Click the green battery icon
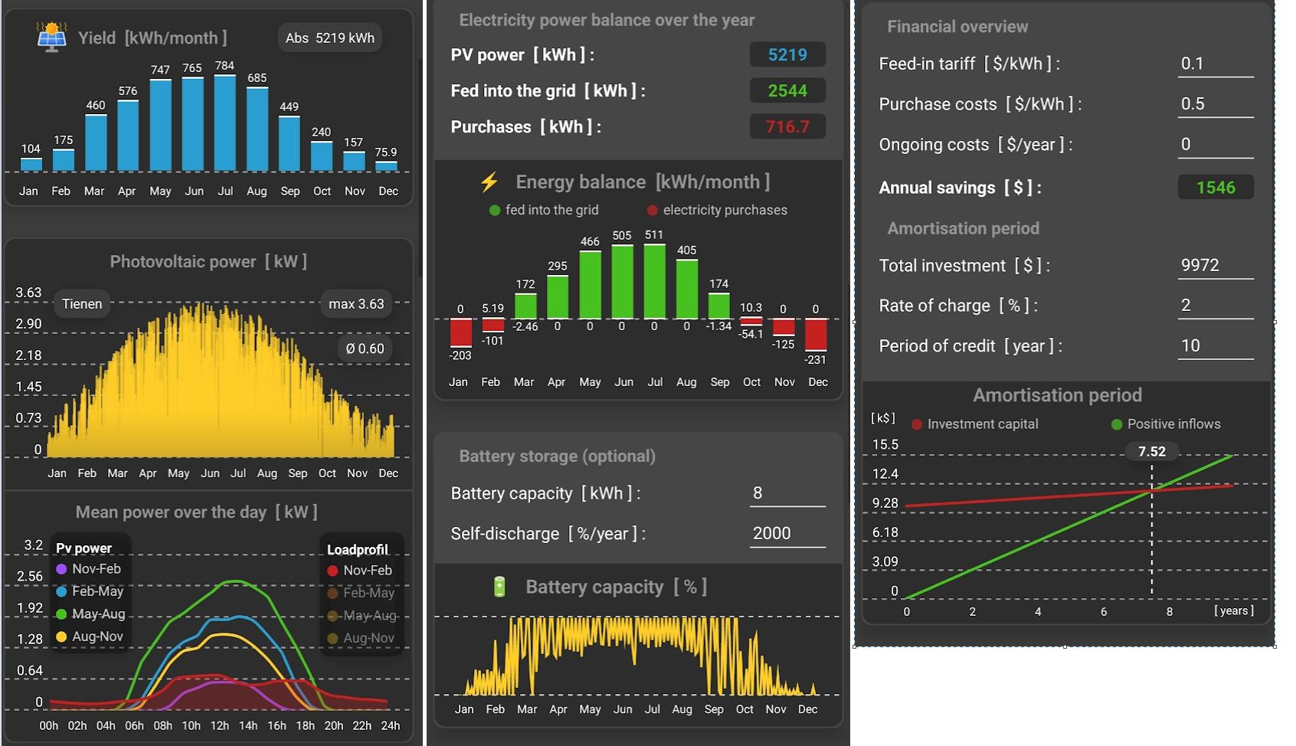The width and height of the screenshot is (1296, 746). [x=499, y=587]
